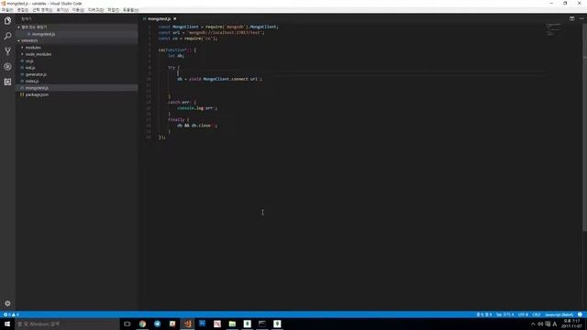
Task: Open Task View on the taskbar
Action: tap(127, 324)
